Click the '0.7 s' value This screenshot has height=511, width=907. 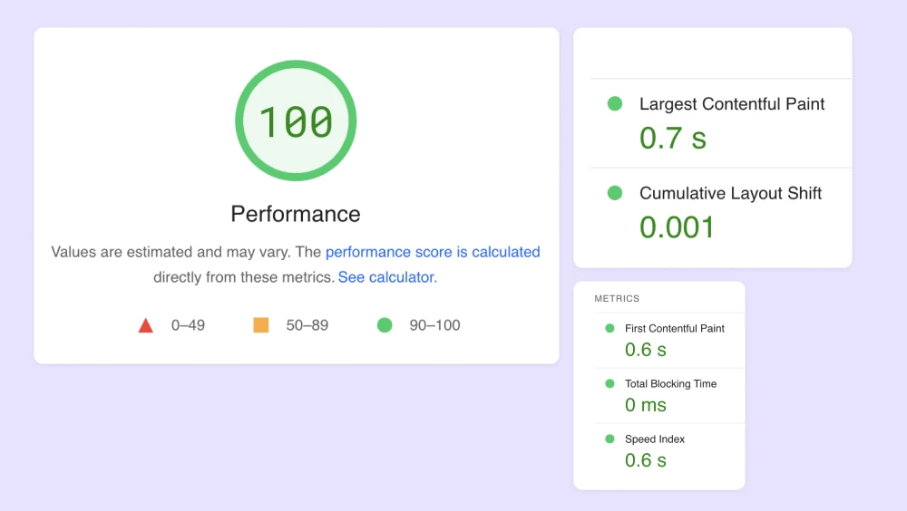[673, 138]
